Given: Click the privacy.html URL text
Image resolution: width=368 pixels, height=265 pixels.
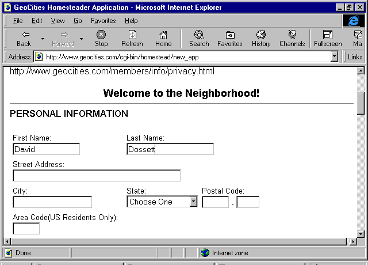Looking at the screenshot, I should click(112, 71).
